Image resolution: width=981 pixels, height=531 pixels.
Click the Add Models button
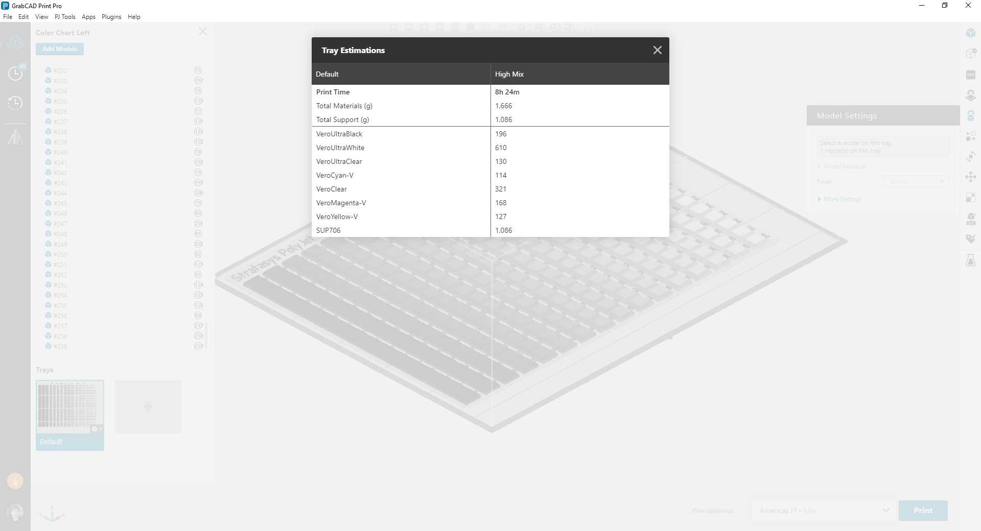[x=60, y=49]
